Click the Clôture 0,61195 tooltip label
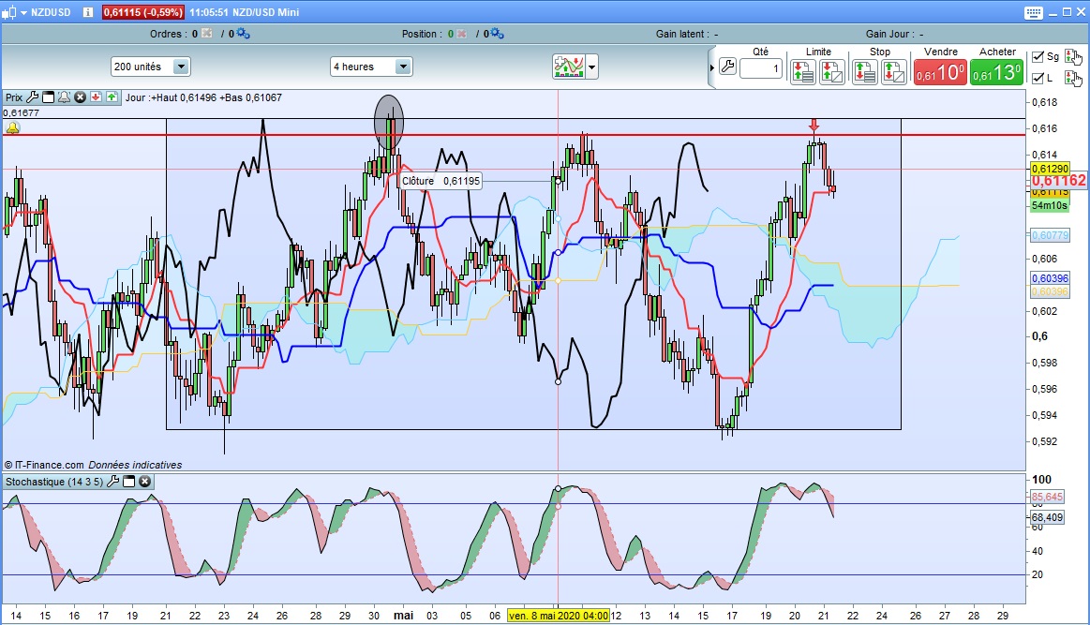Viewport: 1090px width, 625px height. [x=441, y=181]
